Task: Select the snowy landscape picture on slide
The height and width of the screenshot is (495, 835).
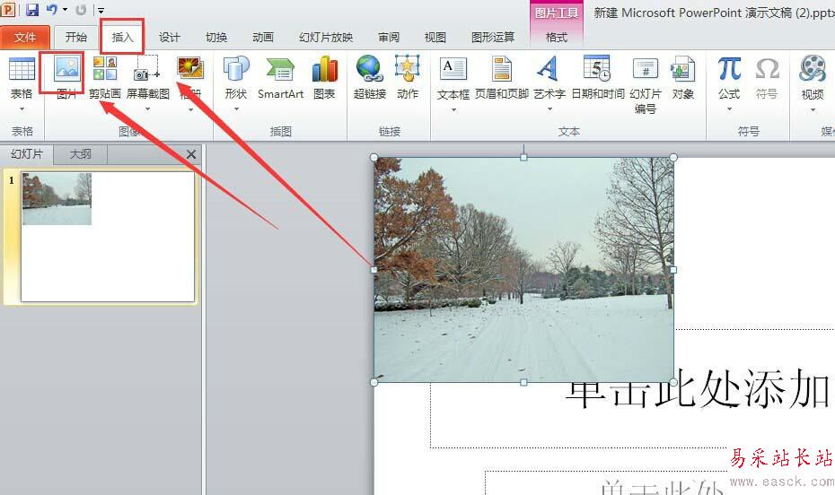Action: point(523,270)
